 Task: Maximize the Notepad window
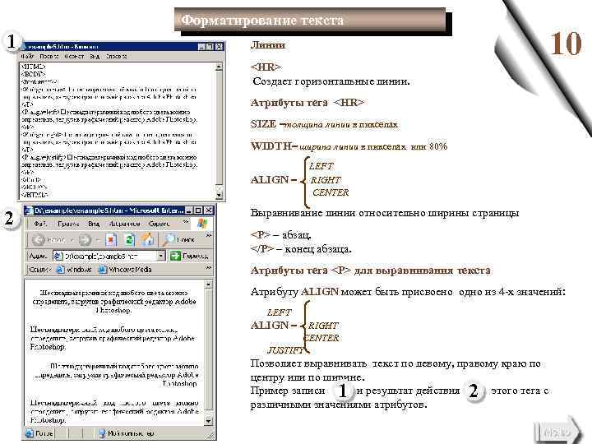pyautogui.click(x=210, y=47)
